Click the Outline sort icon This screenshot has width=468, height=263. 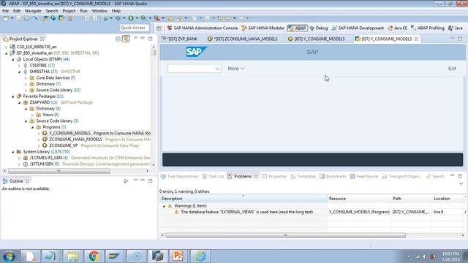(x=126, y=181)
